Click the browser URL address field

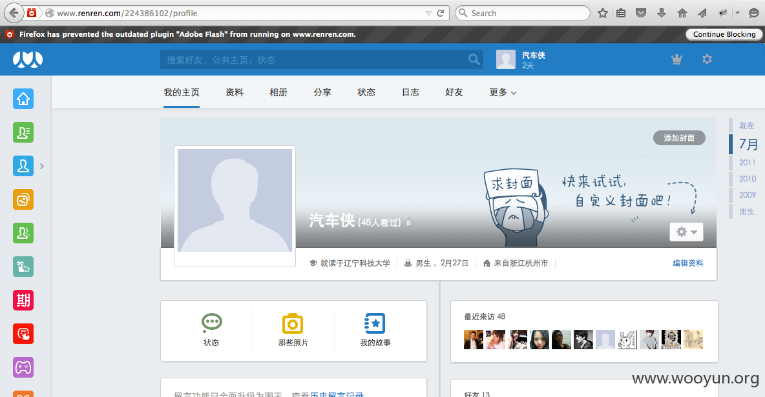click(x=239, y=13)
